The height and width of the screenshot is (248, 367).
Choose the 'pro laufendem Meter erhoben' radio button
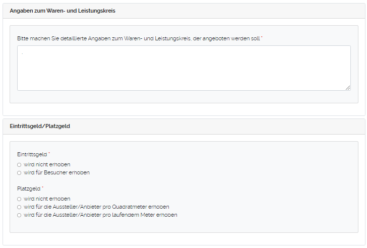click(x=19, y=215)
